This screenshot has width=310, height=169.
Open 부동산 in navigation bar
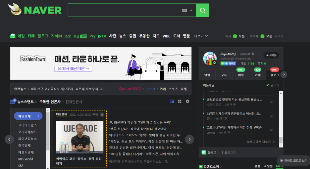[x=144, y=36]
